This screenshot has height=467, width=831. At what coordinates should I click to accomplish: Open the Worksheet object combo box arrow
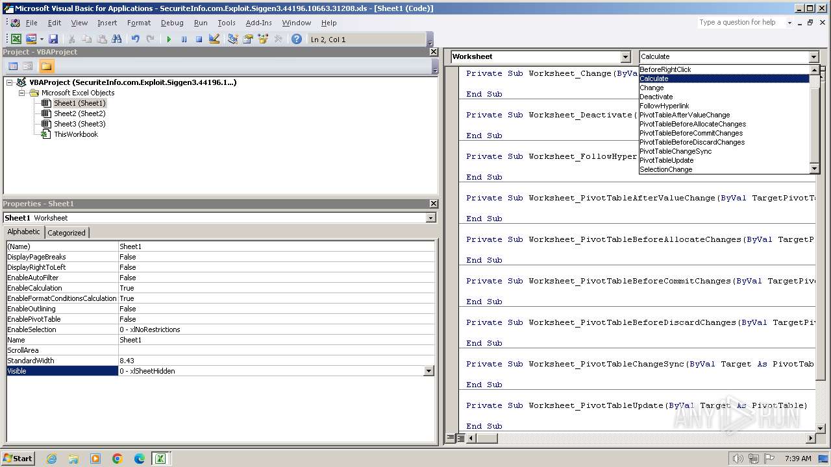(x=625, y=57)
